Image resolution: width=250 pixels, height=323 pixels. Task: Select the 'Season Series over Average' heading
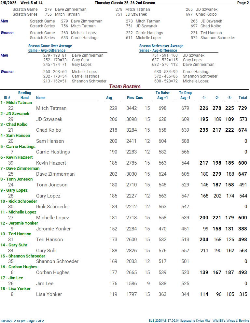pos(161,46)
